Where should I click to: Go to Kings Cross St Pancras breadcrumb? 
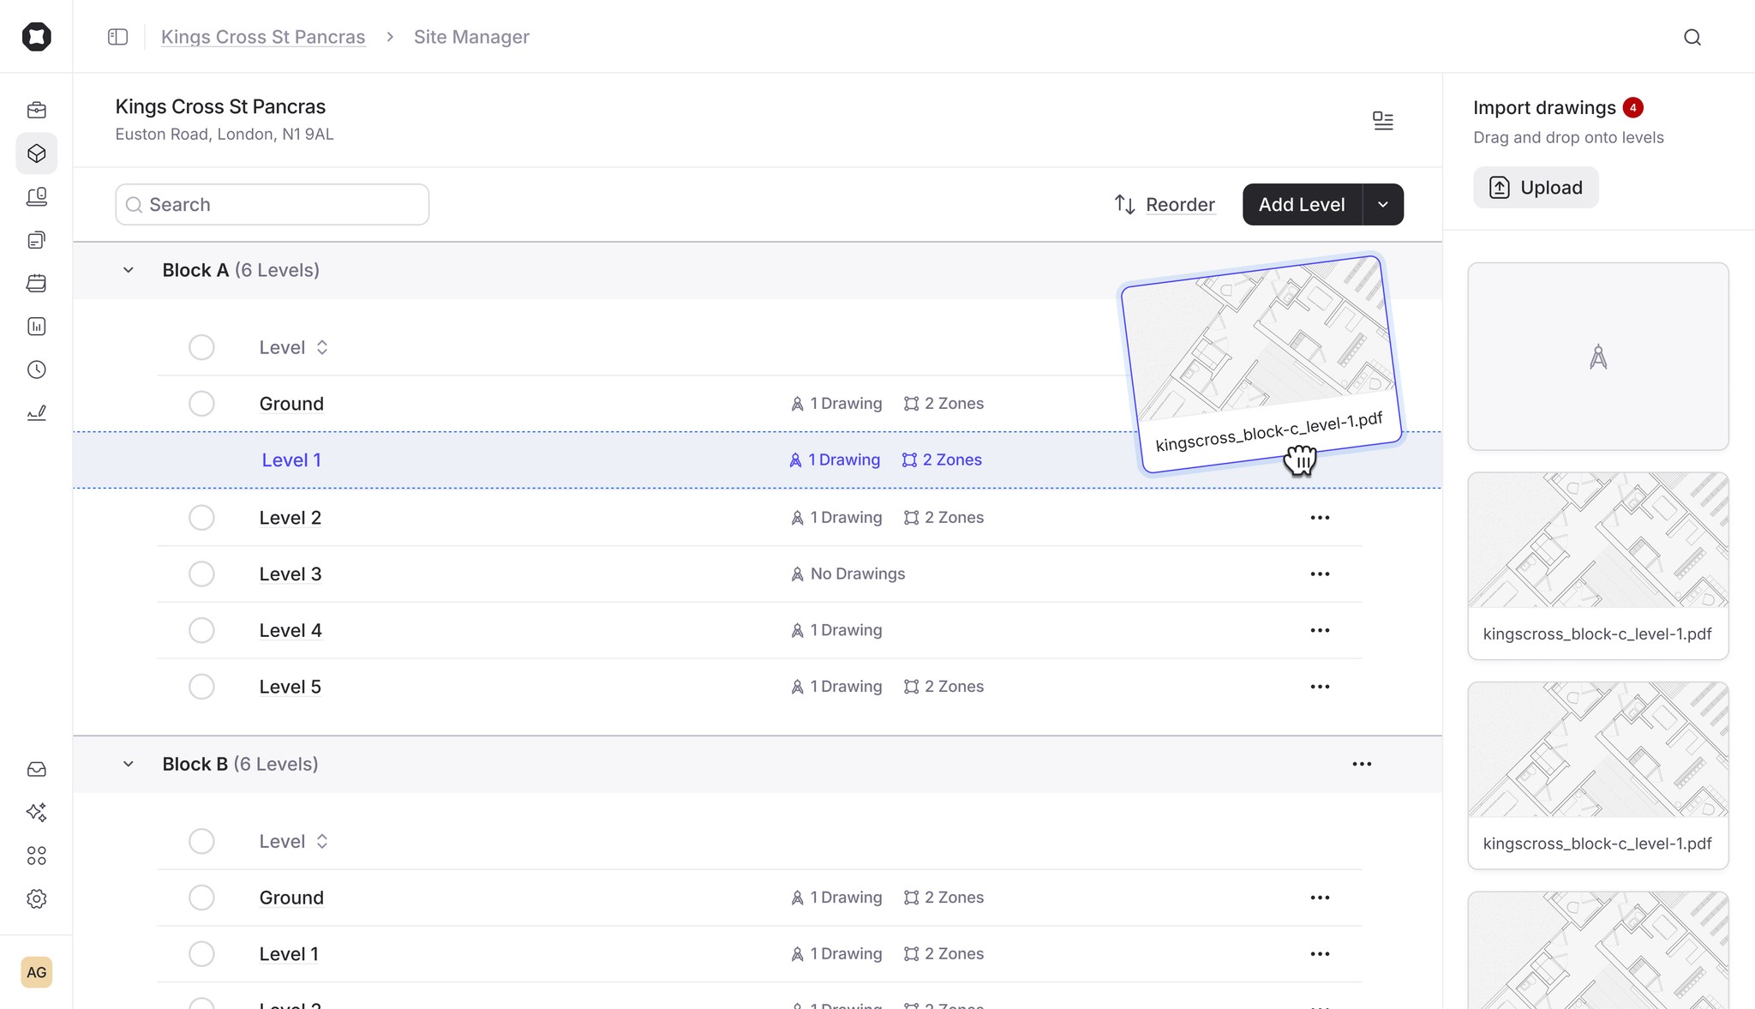263,37
